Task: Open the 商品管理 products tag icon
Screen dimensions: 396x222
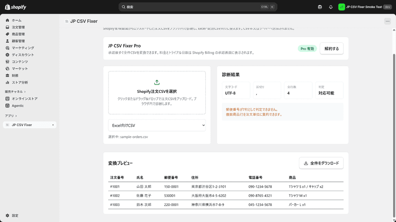Action: tap(7, 34)
